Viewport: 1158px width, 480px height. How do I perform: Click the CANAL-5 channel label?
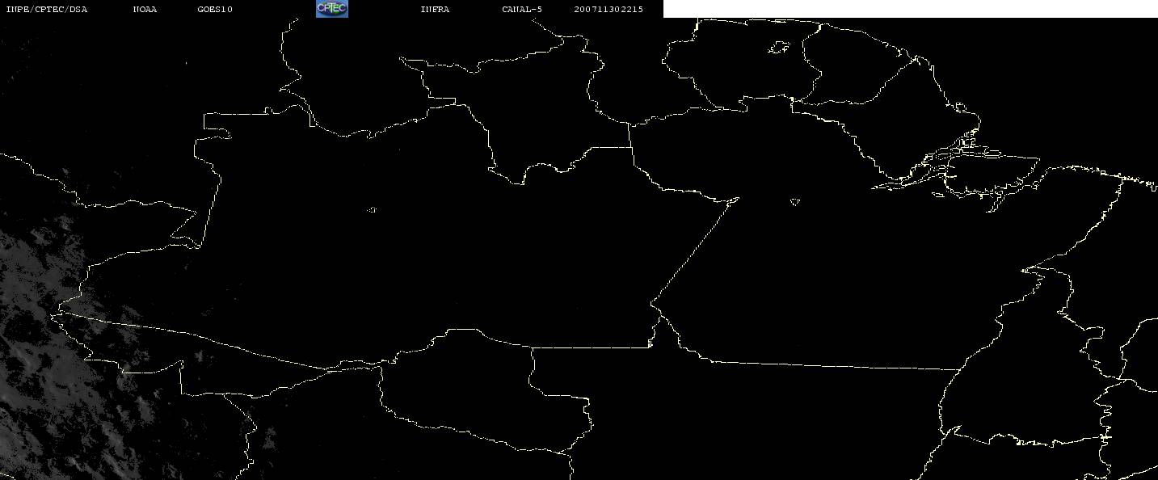[x=522, y=10]
